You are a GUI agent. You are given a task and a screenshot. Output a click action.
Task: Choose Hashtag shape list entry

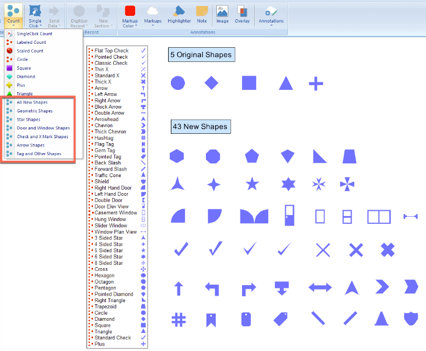117,138
